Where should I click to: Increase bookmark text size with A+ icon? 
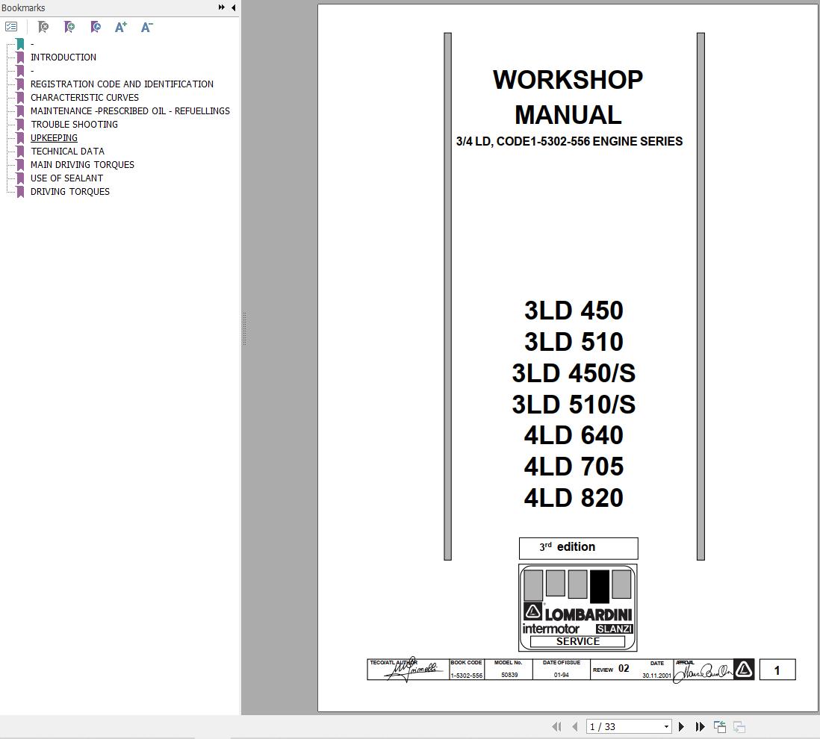[120, 27]
